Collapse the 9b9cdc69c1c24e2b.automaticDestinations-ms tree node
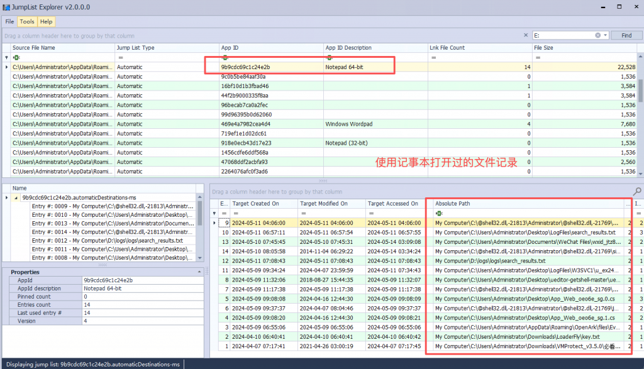Viewport: 644px width, 369px height. click(x=16, y=197)
